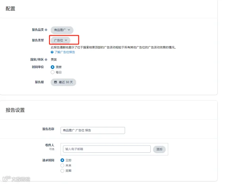The height and width of the screenshot is (184, 226).
Task: Click the info icon next to 报告品类
Action: pos(46,30)
